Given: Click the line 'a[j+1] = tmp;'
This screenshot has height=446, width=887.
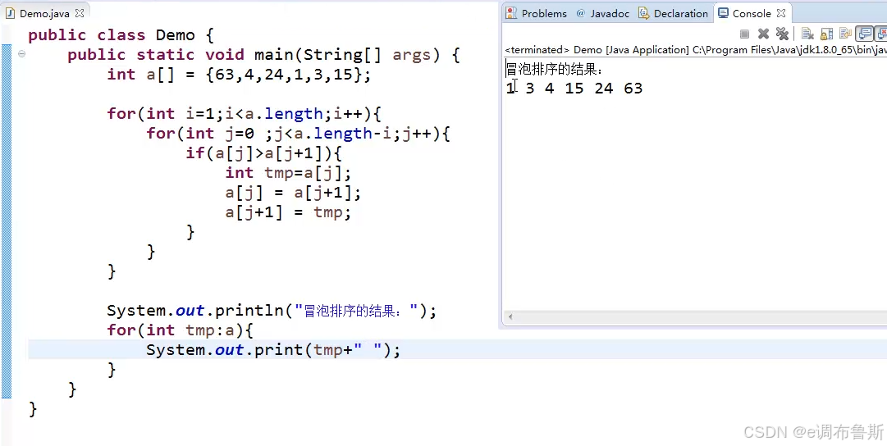Looking at the screenshot, I should pos(288,212).
